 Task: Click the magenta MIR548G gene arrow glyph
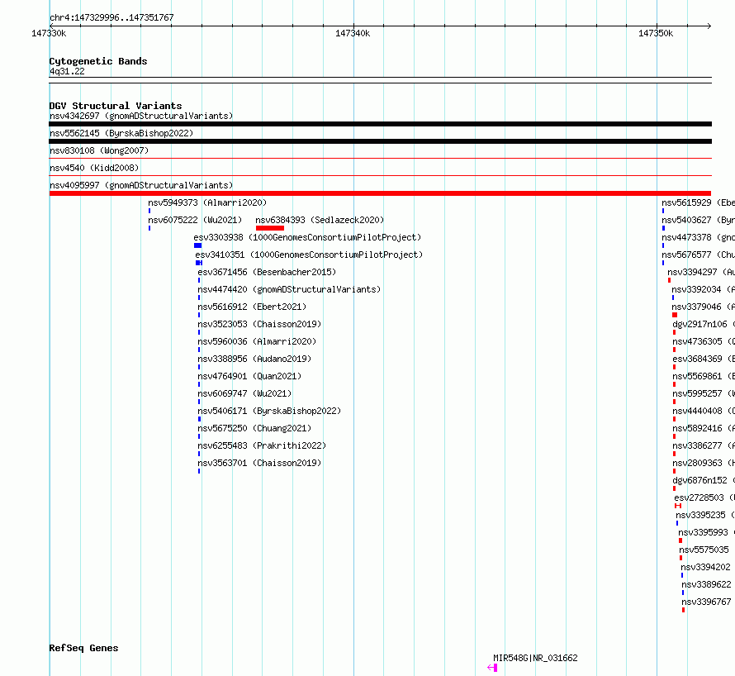point(492,668)
